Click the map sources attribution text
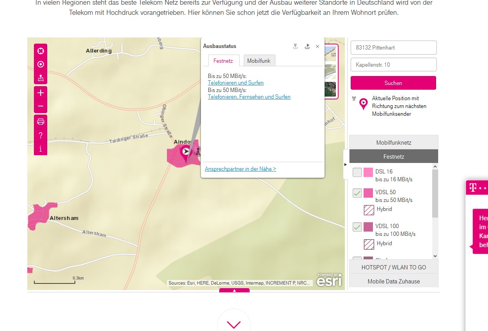488x331 pixels. [240, 283]
